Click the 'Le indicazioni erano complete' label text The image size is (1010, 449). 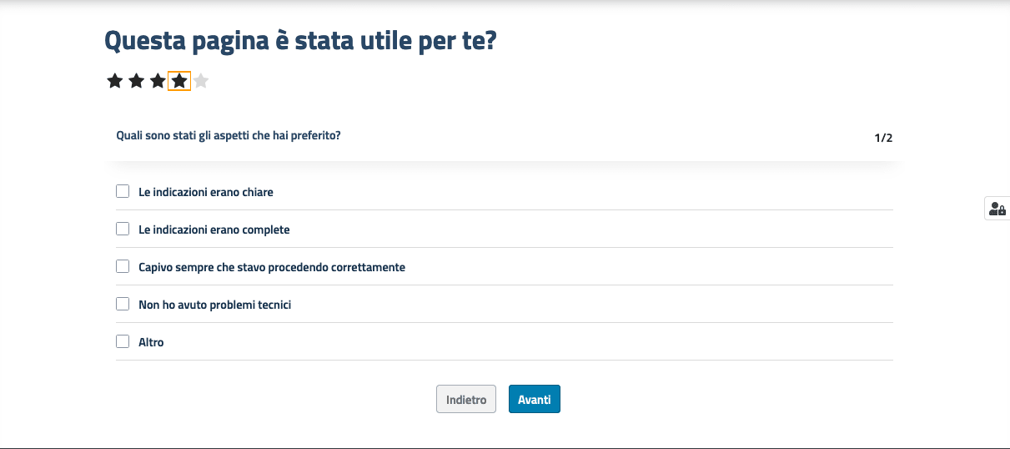pyautogui.click(x=214, y=230)
